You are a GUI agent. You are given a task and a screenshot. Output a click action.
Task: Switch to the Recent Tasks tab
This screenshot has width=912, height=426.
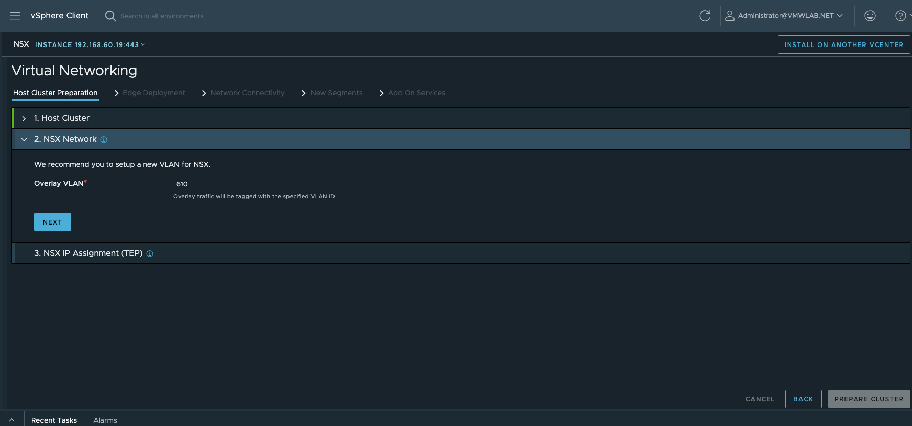click(54, 420)
